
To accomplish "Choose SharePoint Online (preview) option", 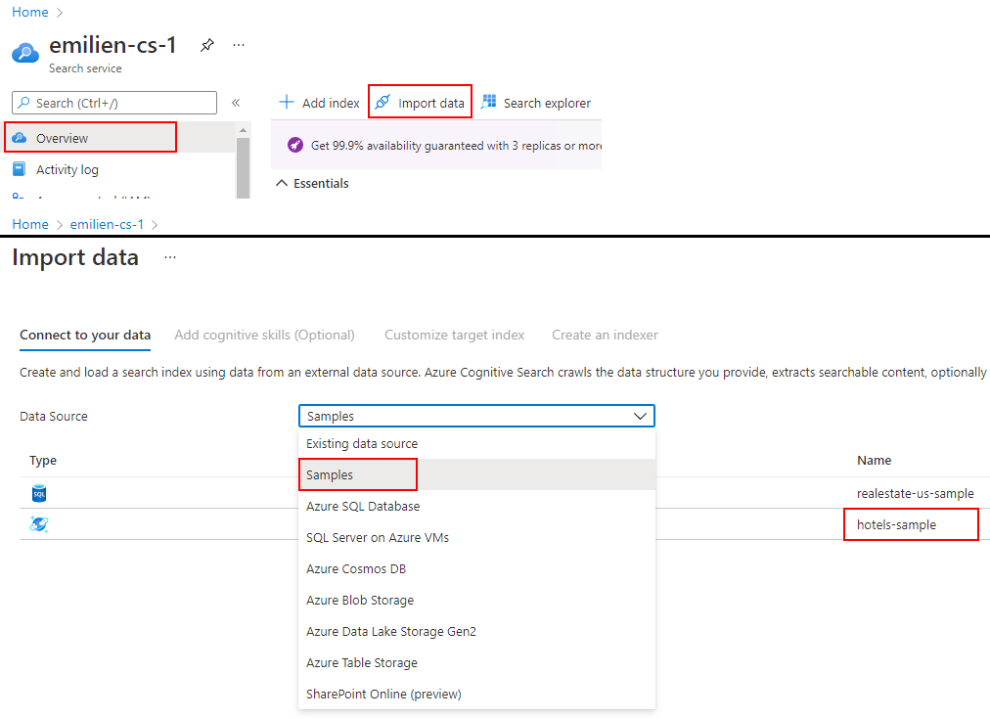I will (476, 694).
